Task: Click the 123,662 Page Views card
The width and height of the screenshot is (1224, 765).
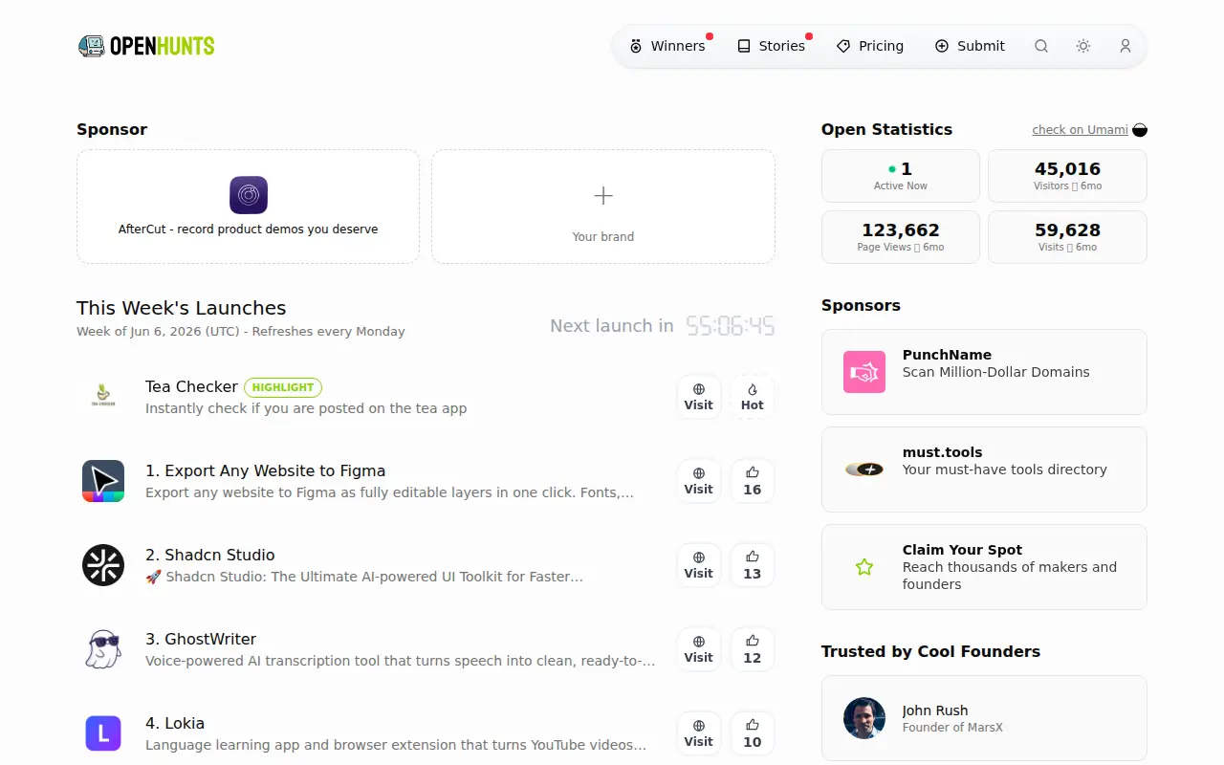Action: (901, 237)
